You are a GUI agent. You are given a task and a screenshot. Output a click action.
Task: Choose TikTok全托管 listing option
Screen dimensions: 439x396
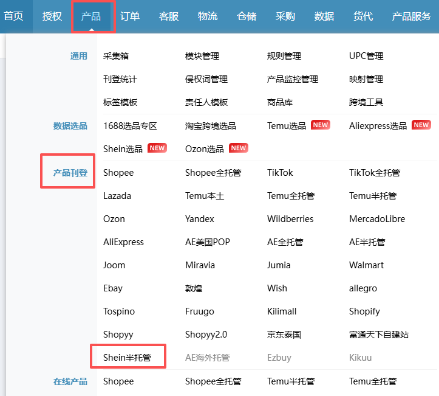pyautogui.click(x=375, y=173)
